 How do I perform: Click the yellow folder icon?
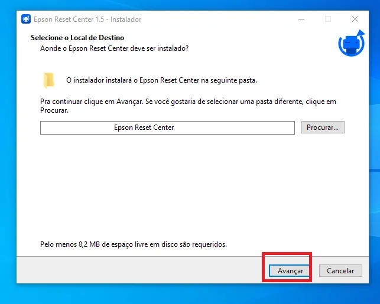point(48,80)
